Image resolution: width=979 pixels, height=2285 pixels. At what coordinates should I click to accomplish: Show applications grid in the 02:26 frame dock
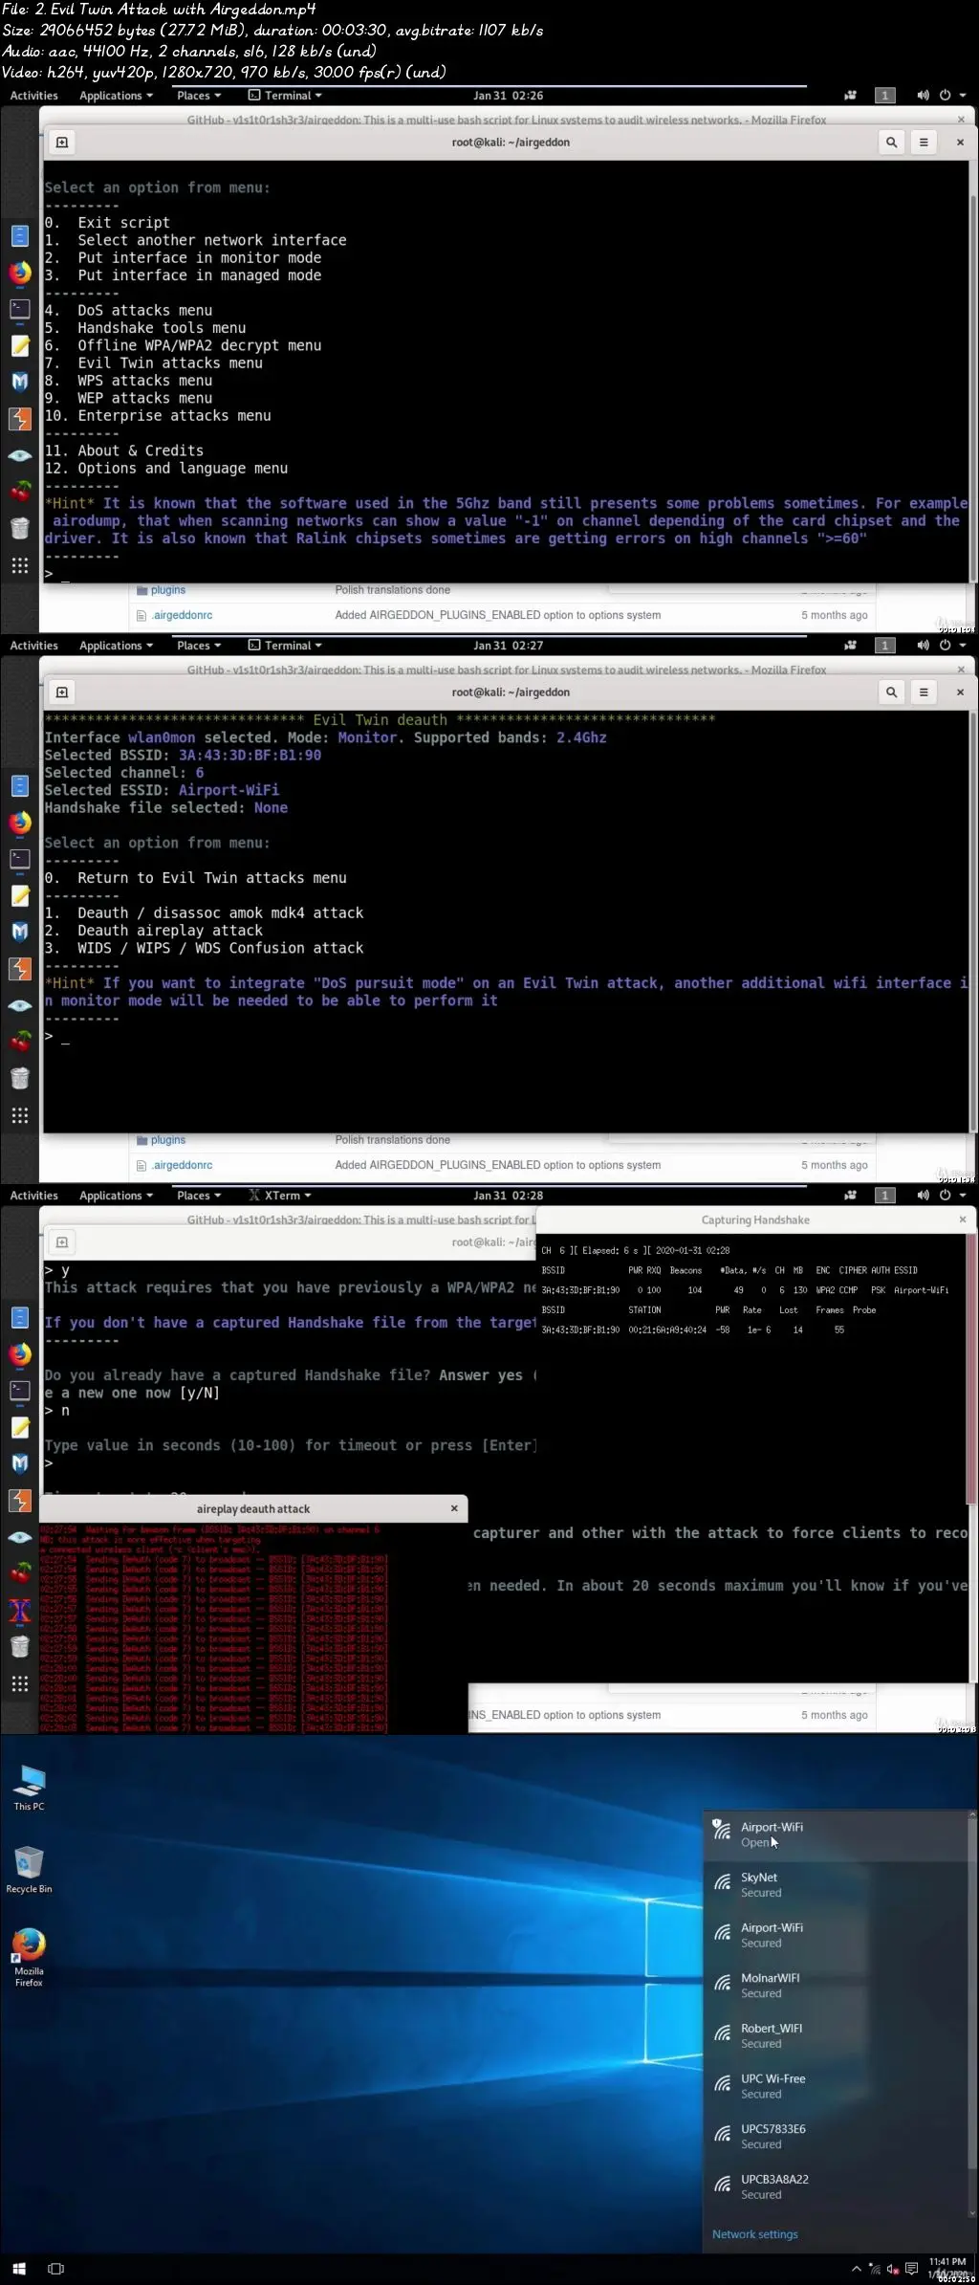[x=20, y=565]
